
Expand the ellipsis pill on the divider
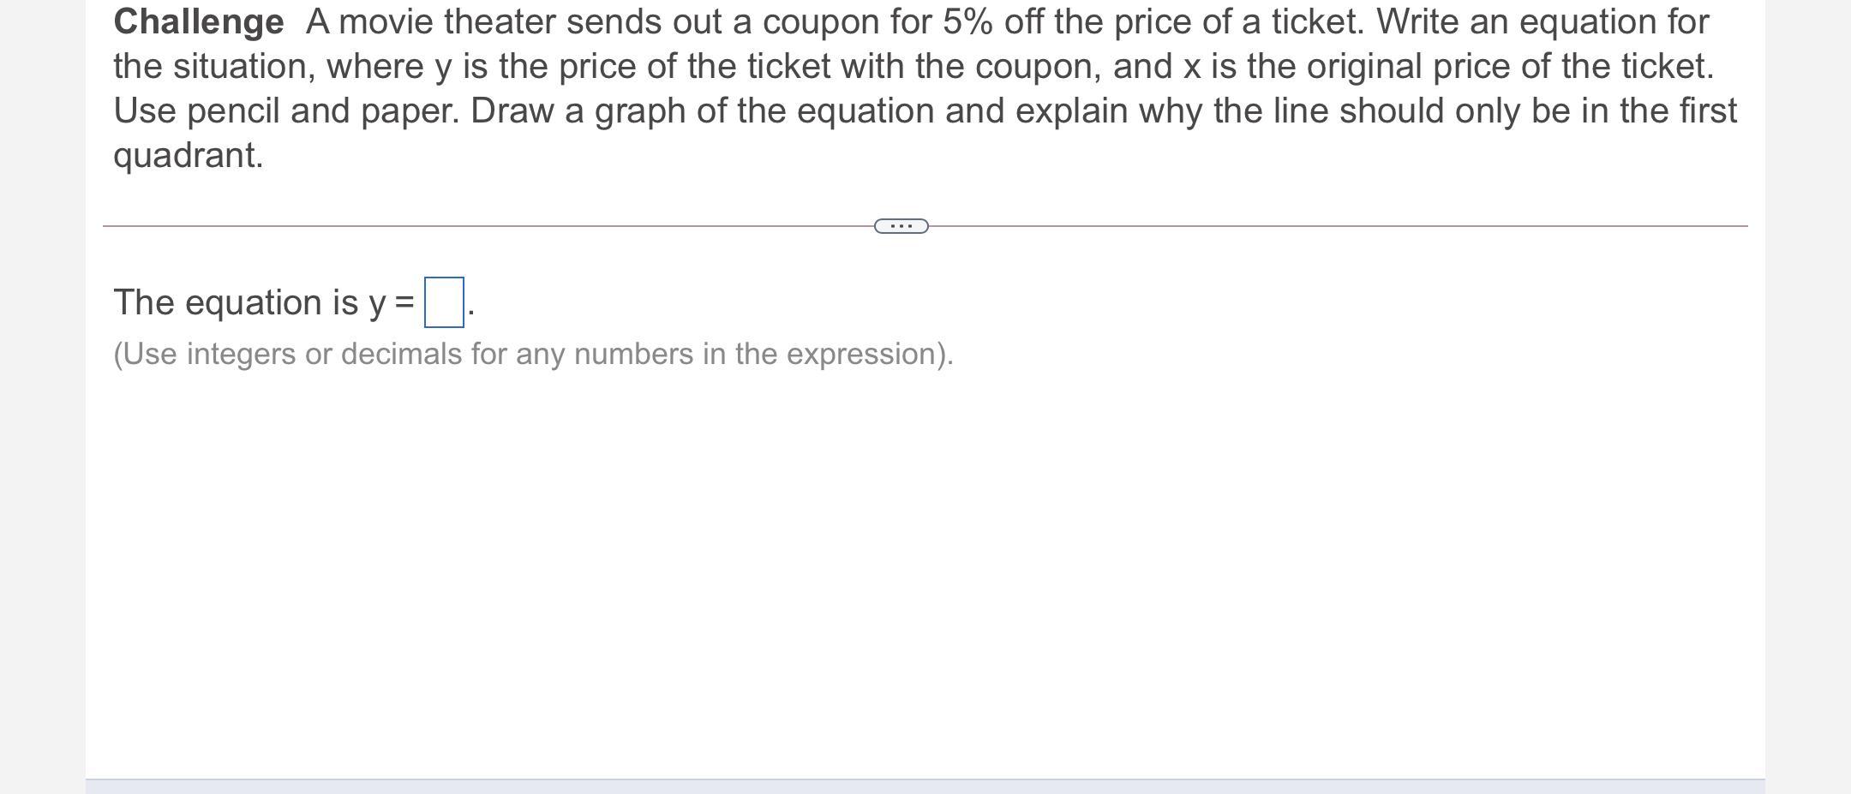901,226
